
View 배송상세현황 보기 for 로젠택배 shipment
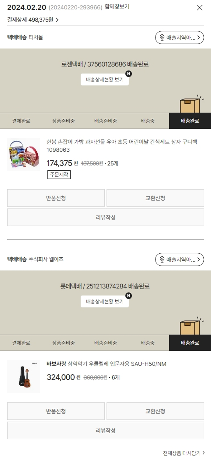105,80
